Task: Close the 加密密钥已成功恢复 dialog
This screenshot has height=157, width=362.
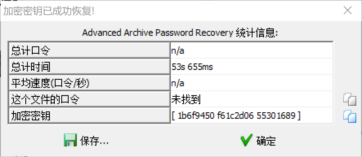Action: pyautogui.click(x=347, y=11)
